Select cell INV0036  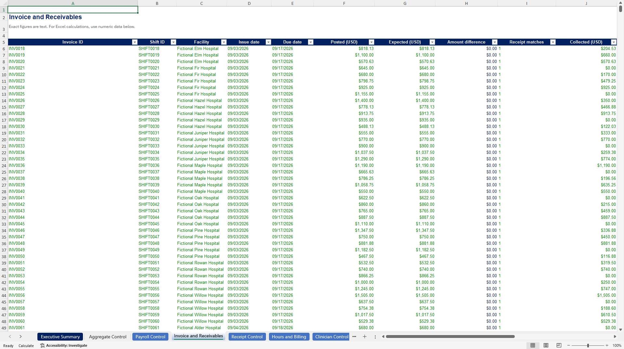[73, 166]
